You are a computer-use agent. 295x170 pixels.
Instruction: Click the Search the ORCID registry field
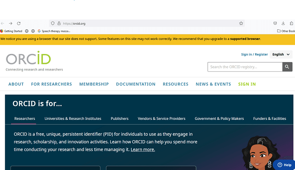click(245, 67)
